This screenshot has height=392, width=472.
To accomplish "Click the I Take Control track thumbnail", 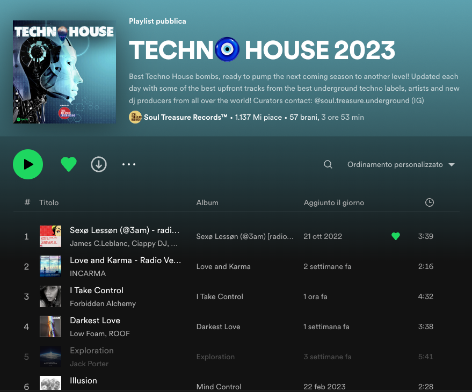I will coord(50,296).
